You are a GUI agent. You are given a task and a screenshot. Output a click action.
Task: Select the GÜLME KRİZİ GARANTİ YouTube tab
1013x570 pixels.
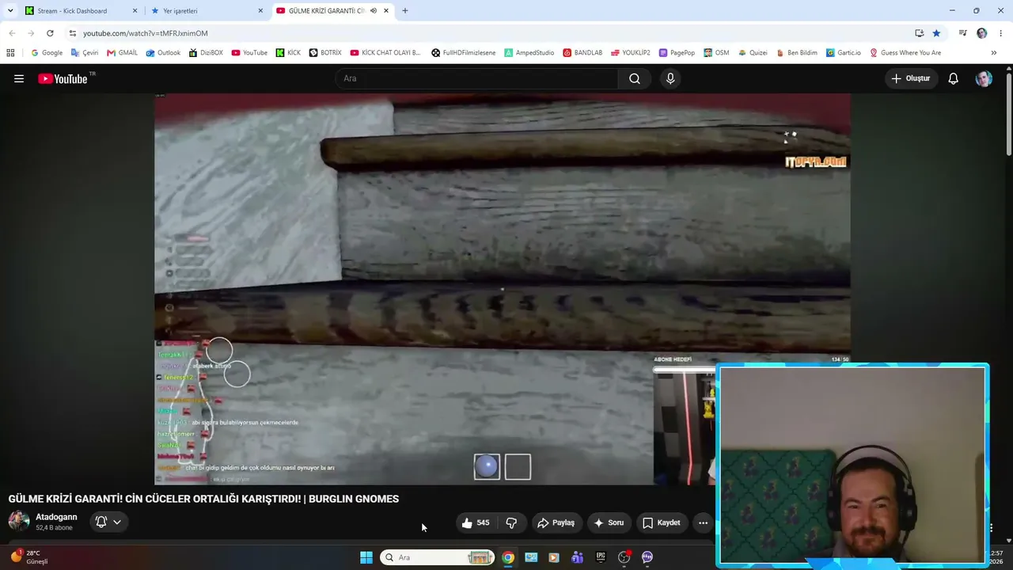tap(332, 11)
